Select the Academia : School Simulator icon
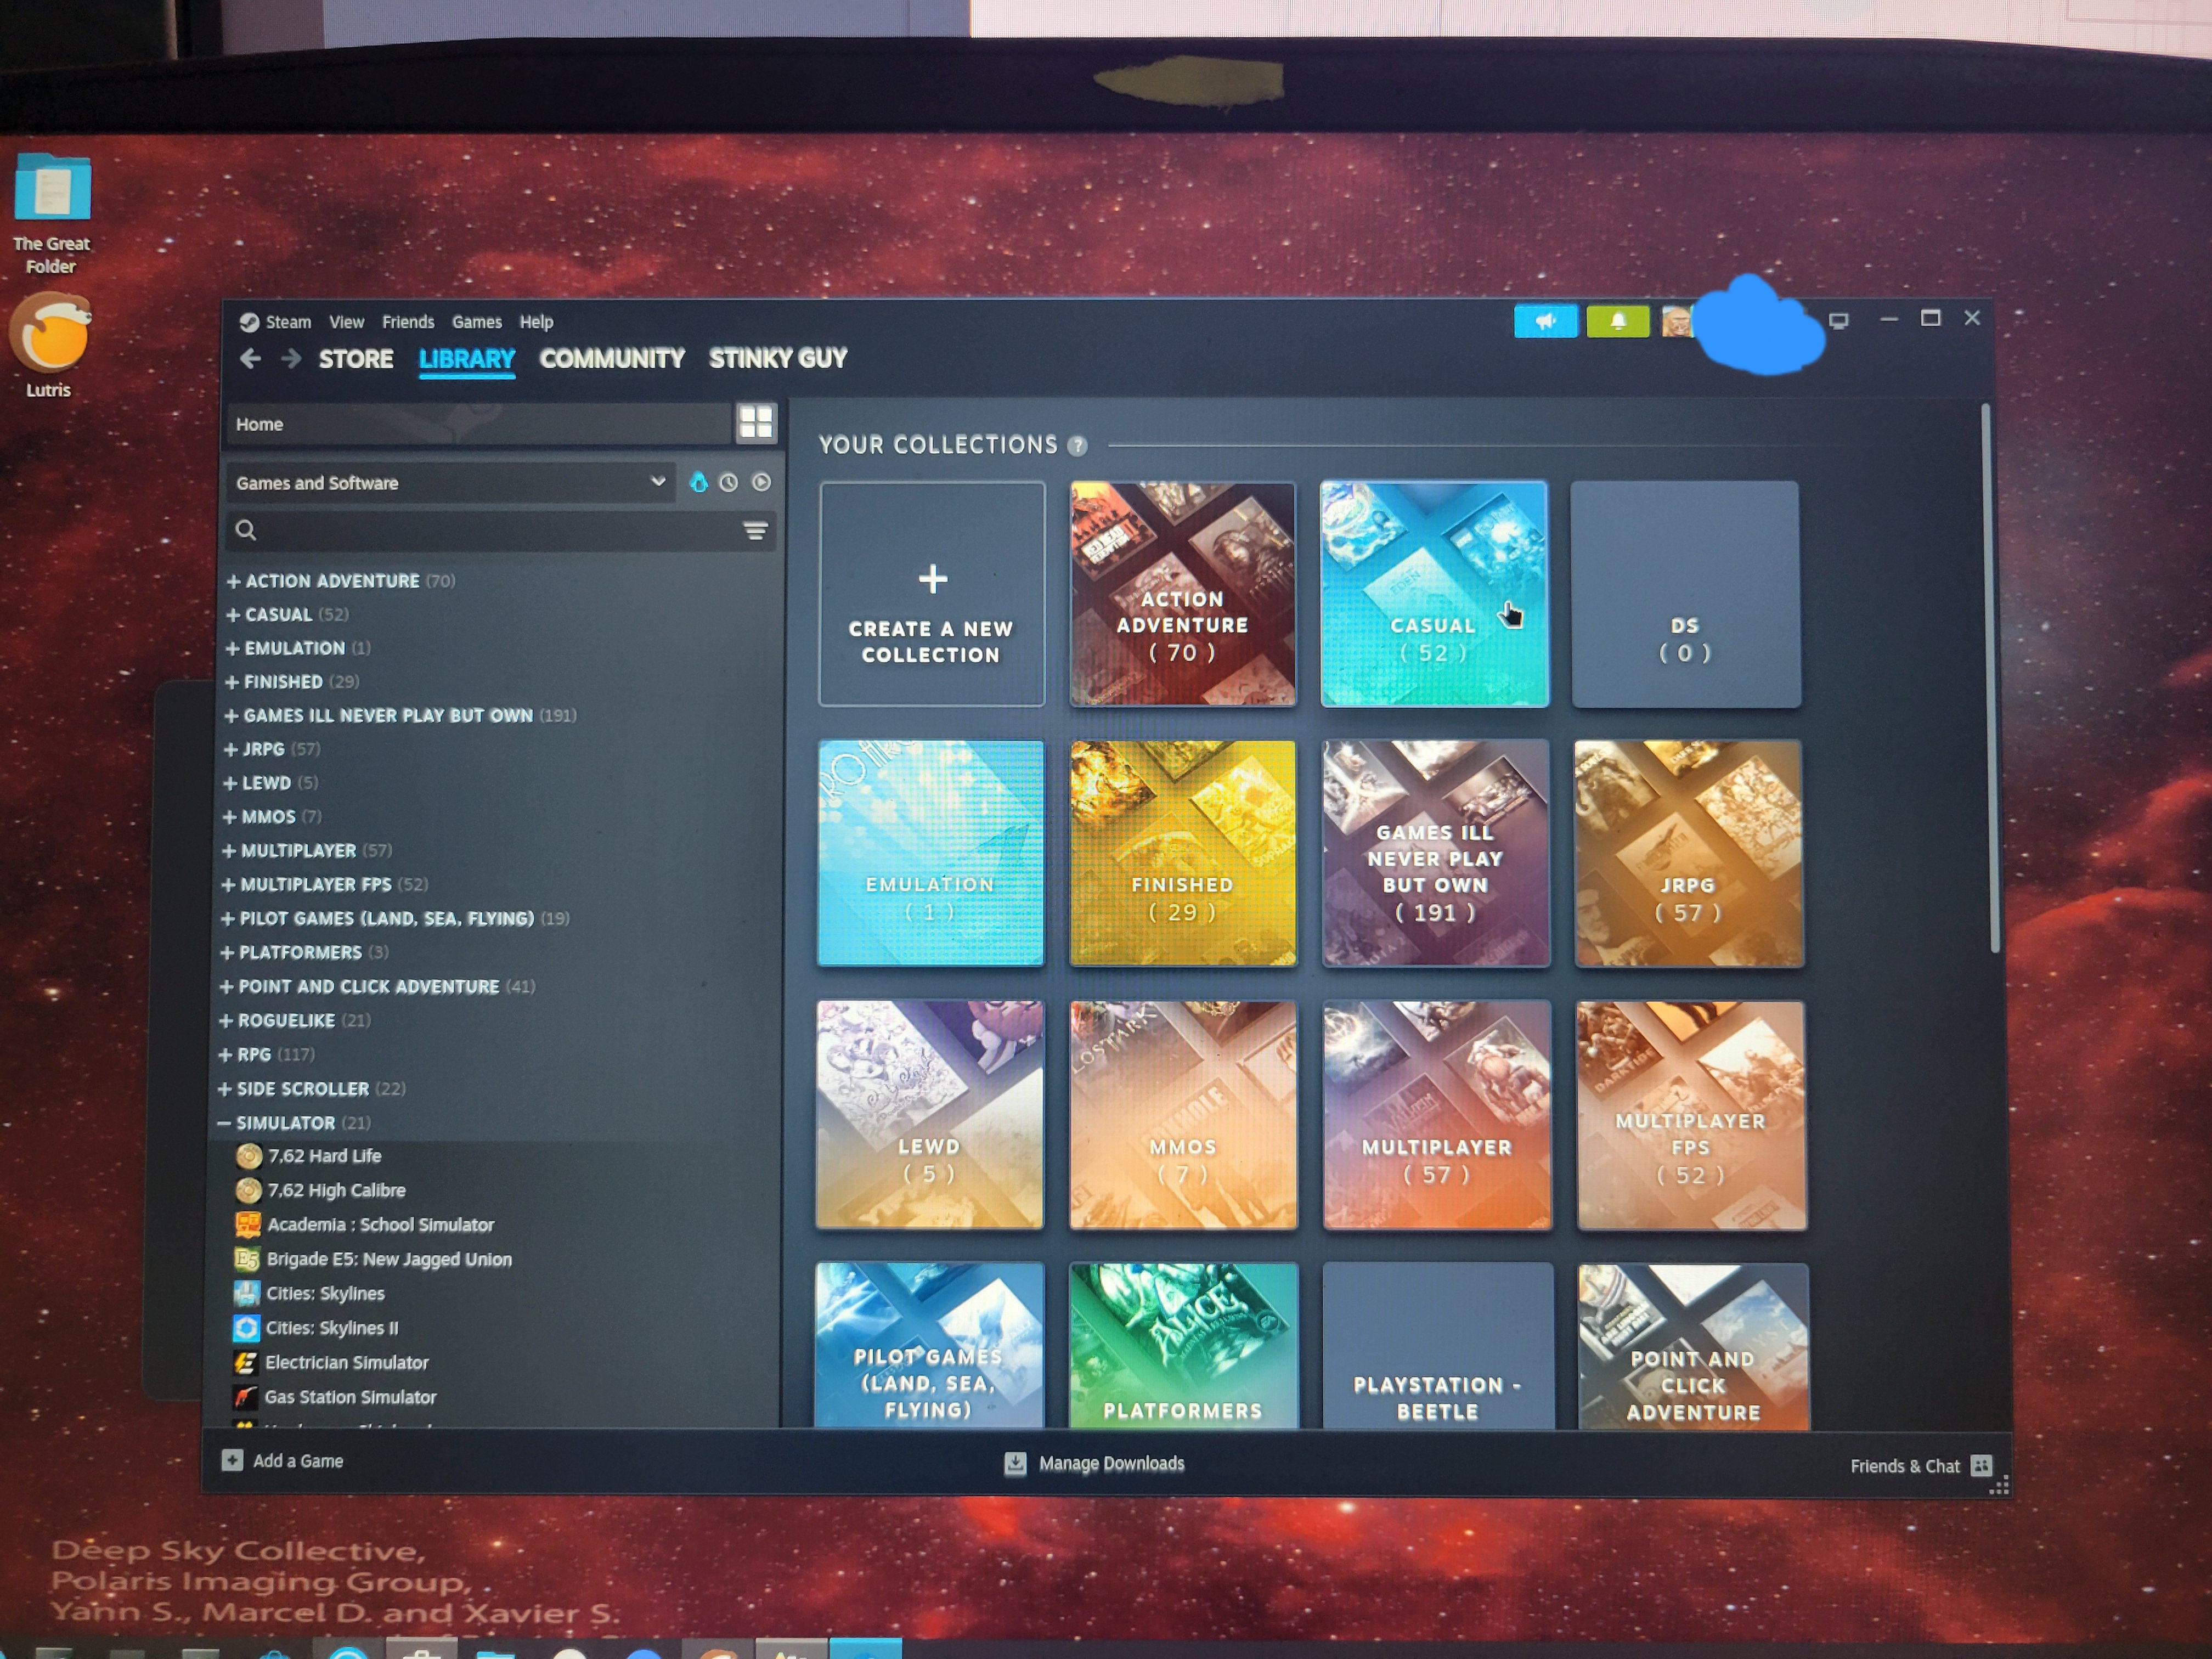This screenshot has height=1659, width=2212. tap(248, 1225)
